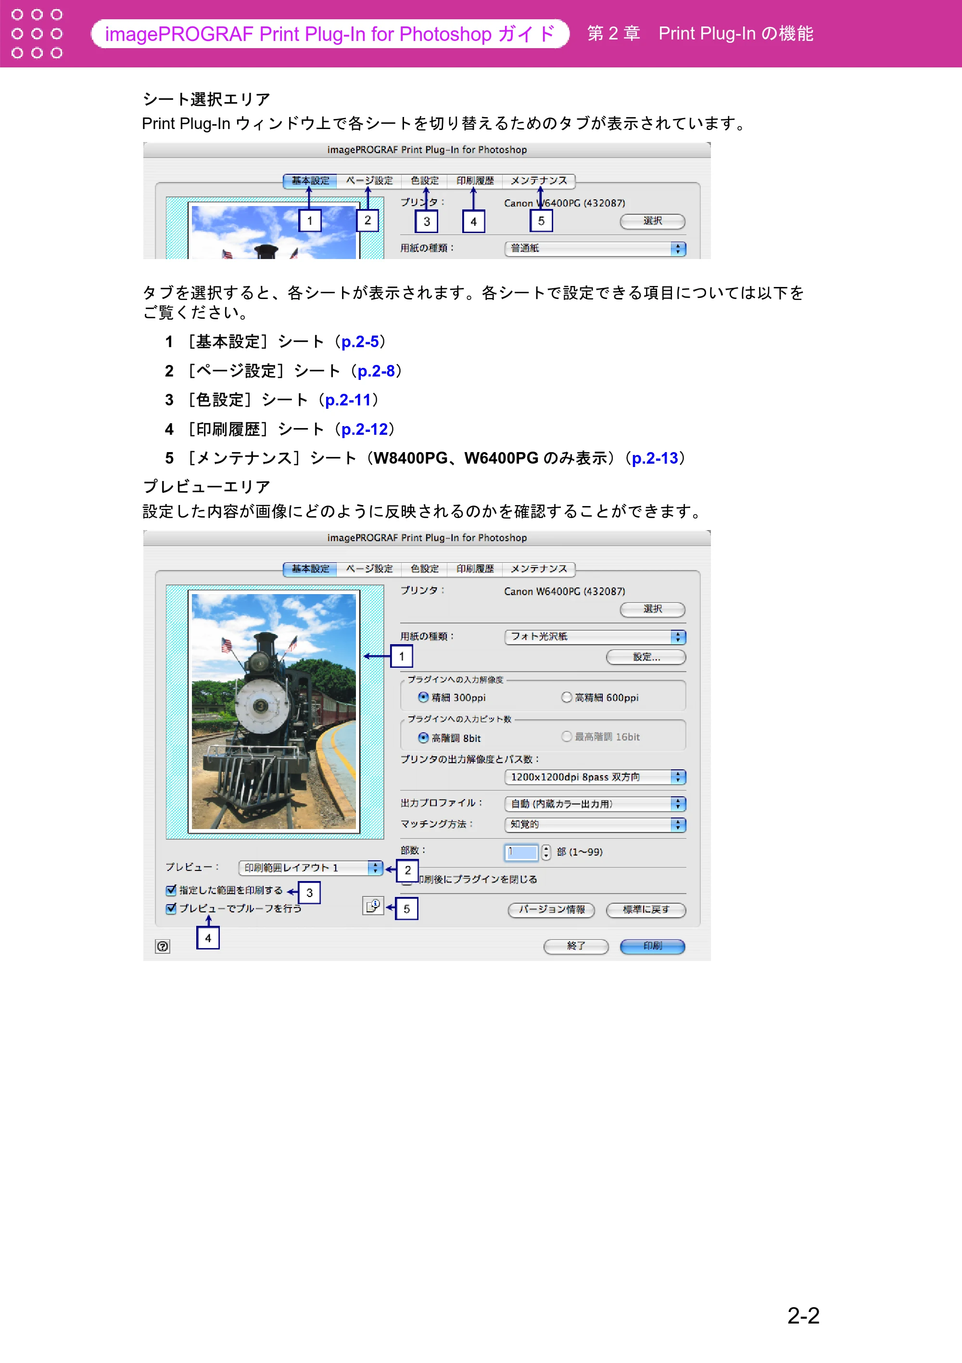962x1363 pixels.
Task: Select 精細 300ppi radio button
Action: (423, 697)
